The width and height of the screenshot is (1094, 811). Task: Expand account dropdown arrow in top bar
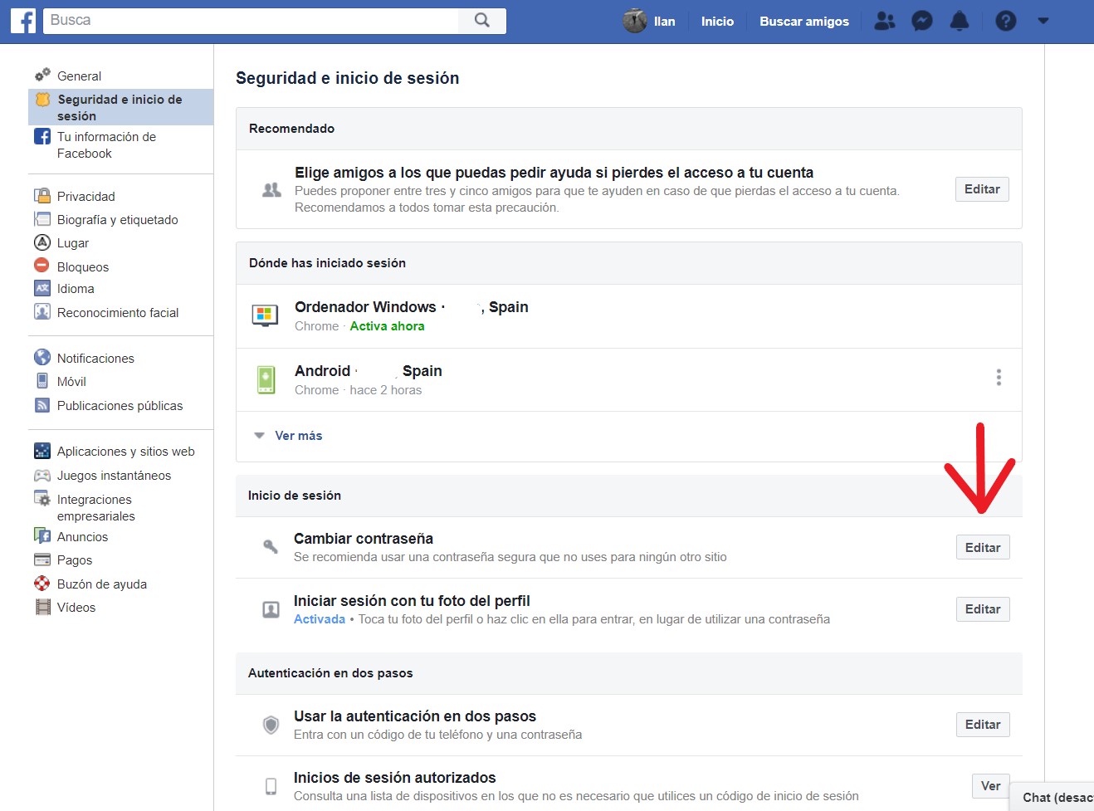click(1043, 22)
